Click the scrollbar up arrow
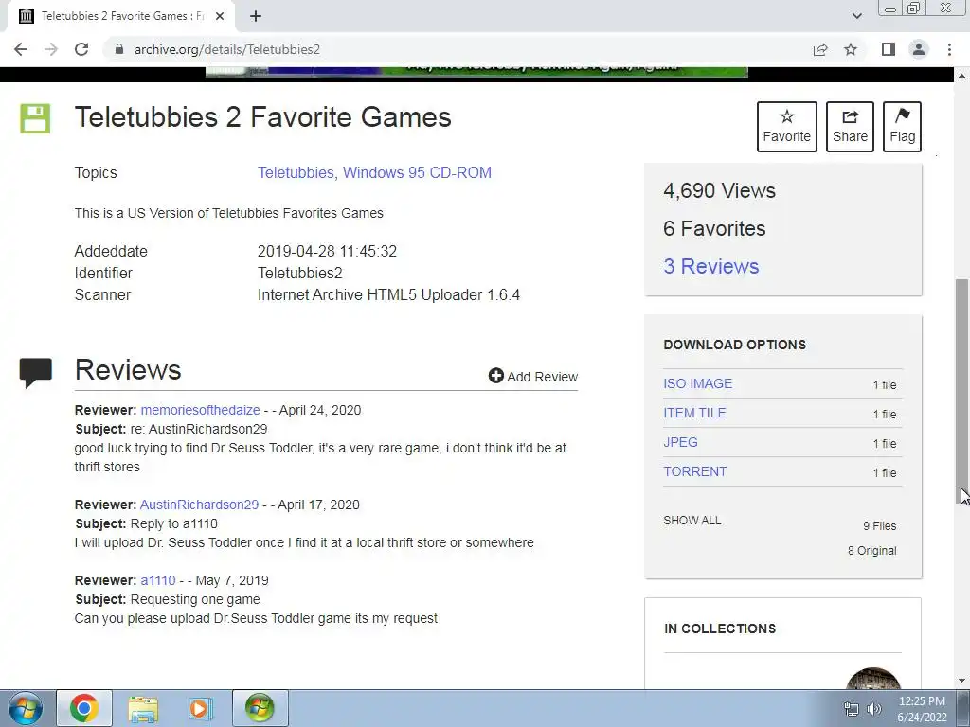The height and width of the screenshot is (727, 970). pyautogui.click(x=961, y=76)
